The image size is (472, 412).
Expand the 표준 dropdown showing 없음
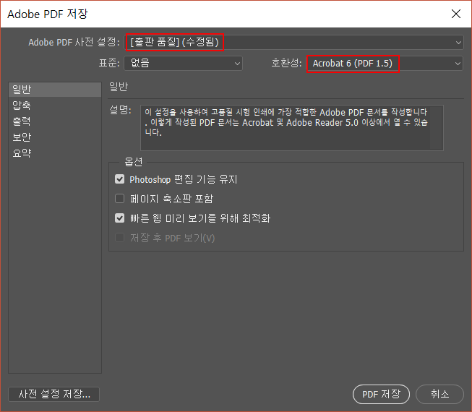183,63
